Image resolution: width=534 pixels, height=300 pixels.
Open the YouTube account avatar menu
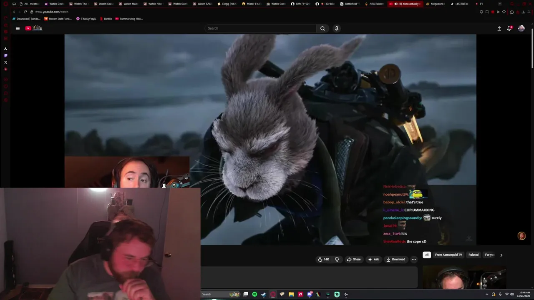click(x=521, y=28)
